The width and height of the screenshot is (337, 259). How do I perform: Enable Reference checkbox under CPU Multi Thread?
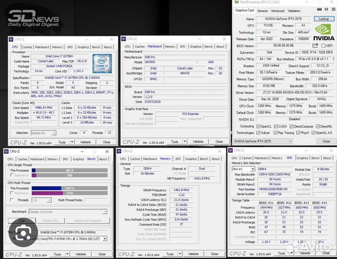pos(12,193)
